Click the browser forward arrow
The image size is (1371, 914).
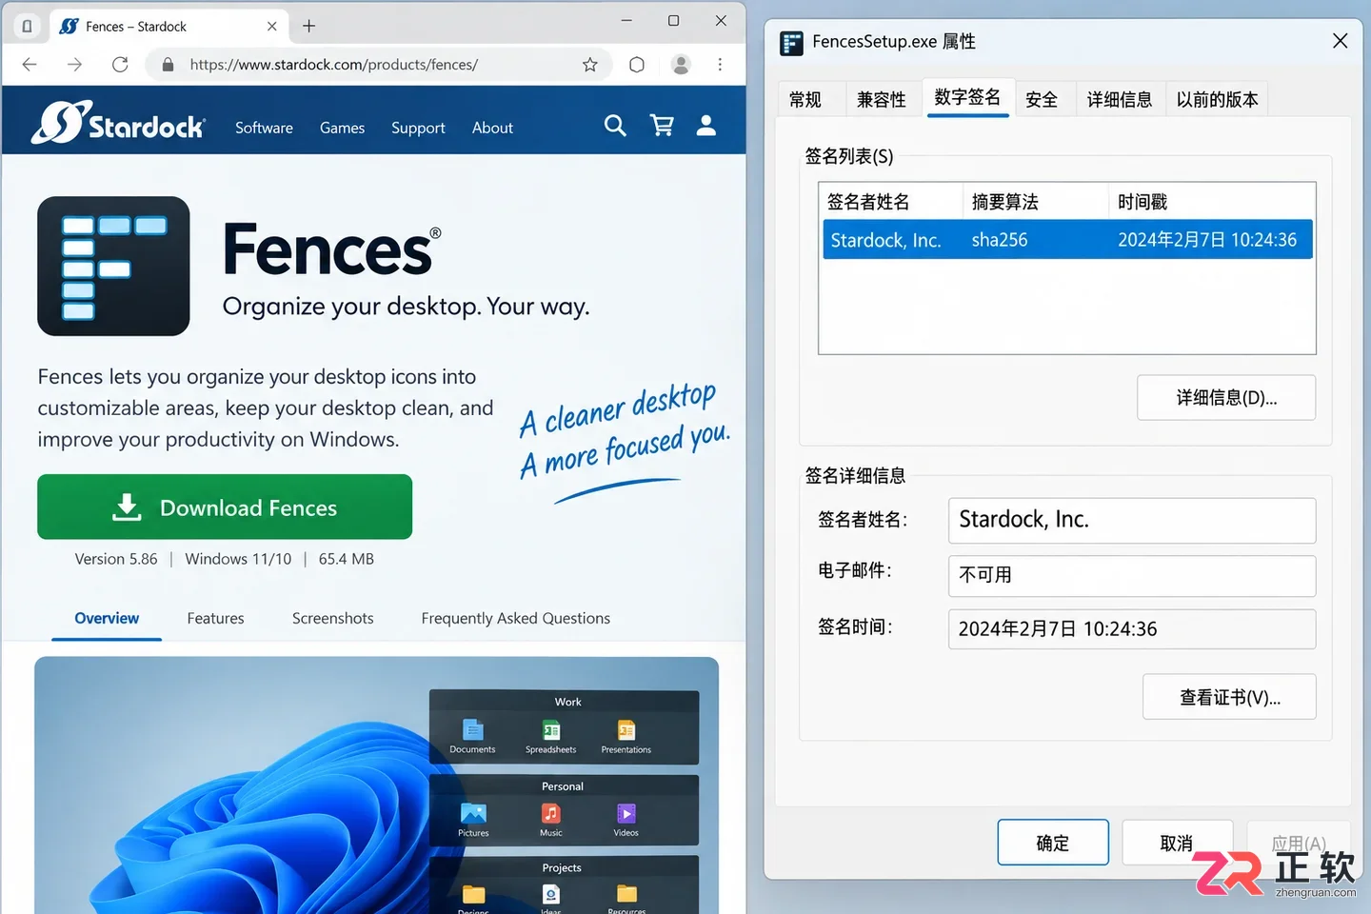coord(74,65)
